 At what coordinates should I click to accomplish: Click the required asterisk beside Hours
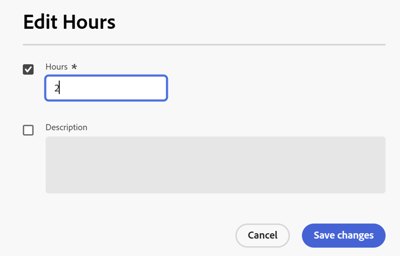(74, 67)
